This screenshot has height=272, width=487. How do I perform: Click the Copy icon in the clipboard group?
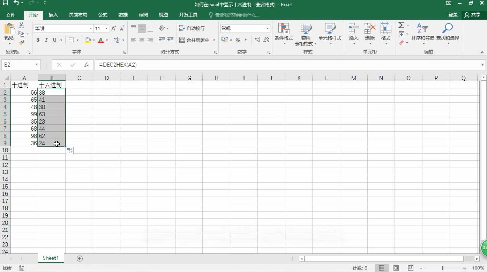point(21,34)
